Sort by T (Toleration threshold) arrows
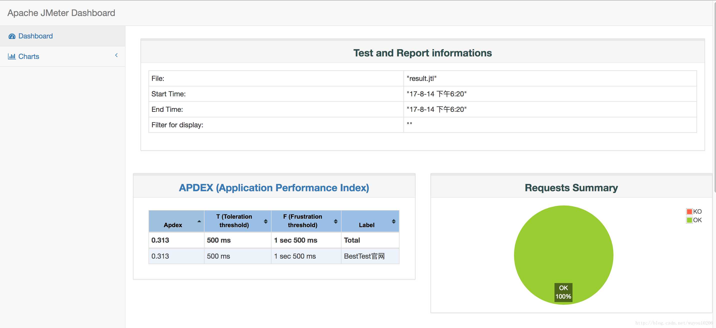 (x=266, y=221)
